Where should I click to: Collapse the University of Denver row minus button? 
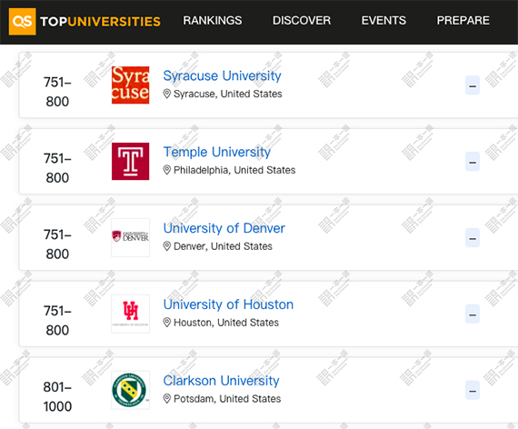point(473,237)
